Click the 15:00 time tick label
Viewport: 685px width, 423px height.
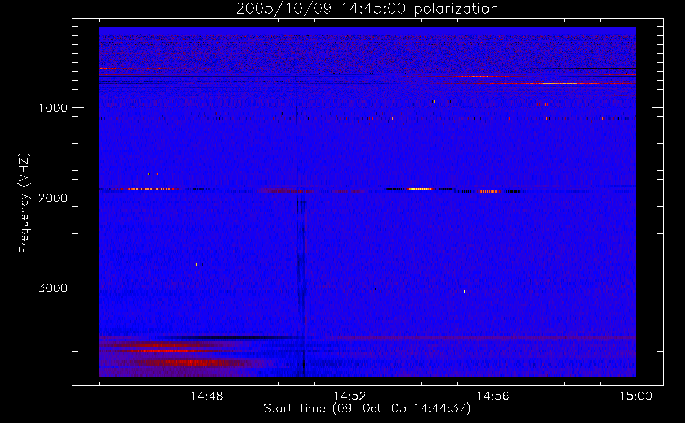pyautogui.click(x=636, y=396)
